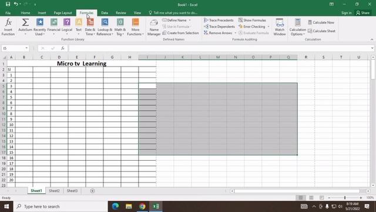
Task: Open File Explorer from taskbar
Action: tap(129, 206)
